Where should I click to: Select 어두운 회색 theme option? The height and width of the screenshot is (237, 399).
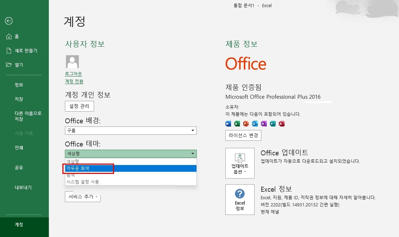pos(131,168)
